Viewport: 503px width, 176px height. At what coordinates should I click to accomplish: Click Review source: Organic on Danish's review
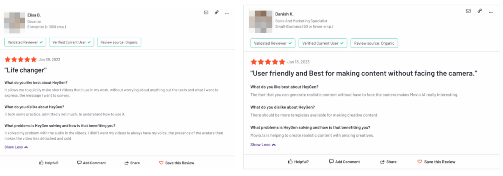point(374,43)
